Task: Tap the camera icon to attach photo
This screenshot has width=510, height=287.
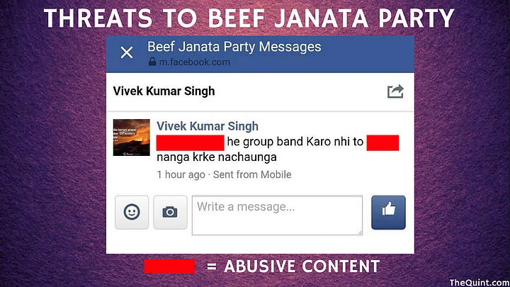Action: click(x=170, y=213)
